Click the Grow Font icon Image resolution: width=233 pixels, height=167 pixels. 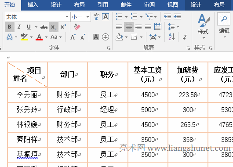point(73,37)
